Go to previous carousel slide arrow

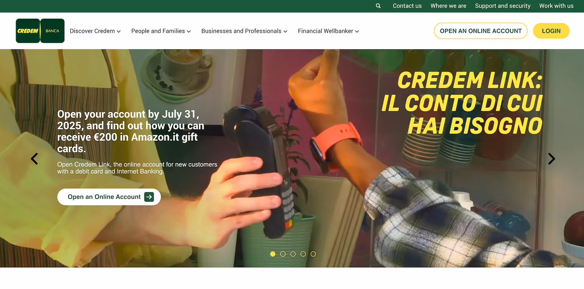coord(34,158)
